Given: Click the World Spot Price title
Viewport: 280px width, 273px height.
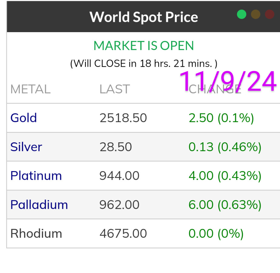Looking at the screenshot, I should click(144, 17).
